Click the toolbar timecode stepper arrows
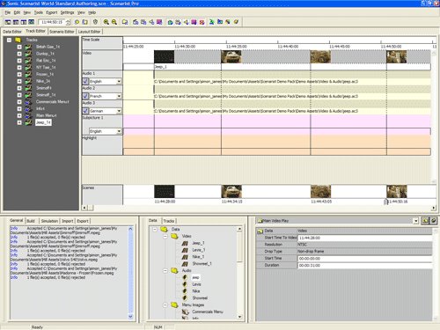 tap(69, 22)
